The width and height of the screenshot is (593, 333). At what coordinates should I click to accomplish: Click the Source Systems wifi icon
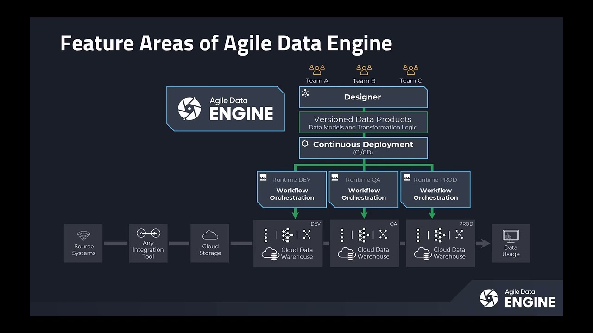[83, 235]
